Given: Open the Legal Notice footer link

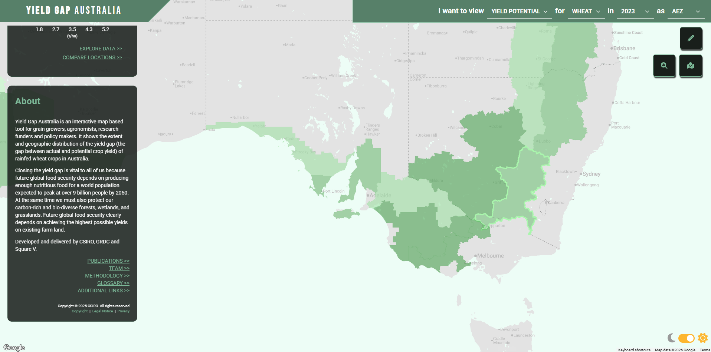Looking at the screenshot, I should (x=102, y=311).
